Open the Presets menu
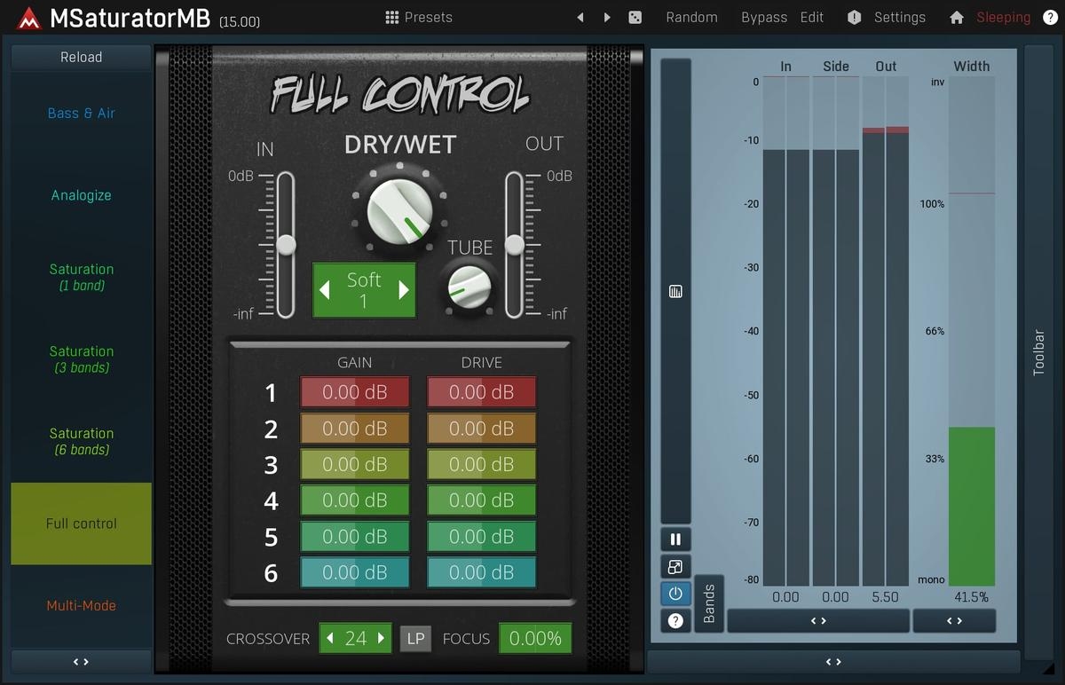This screenshot has width=1065, height=685. (x=419, y=18)
